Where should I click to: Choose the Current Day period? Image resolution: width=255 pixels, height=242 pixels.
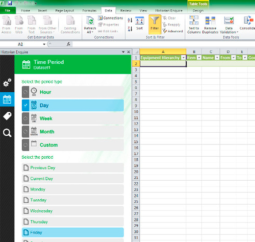73,179
